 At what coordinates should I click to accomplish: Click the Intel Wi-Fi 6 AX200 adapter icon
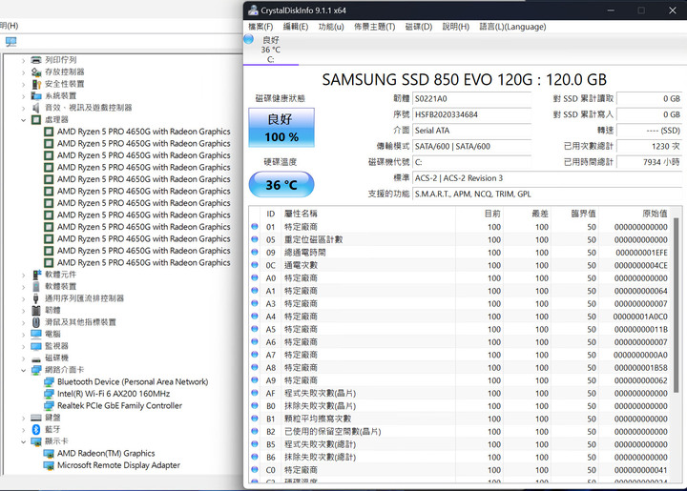tap(49, 394)
